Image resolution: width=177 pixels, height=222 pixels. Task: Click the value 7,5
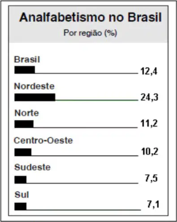[151, 178]
